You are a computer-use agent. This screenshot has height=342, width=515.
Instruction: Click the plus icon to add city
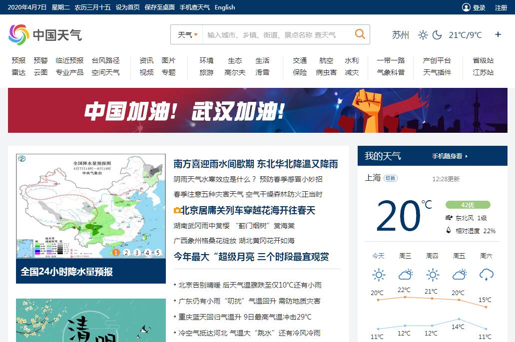498,34
